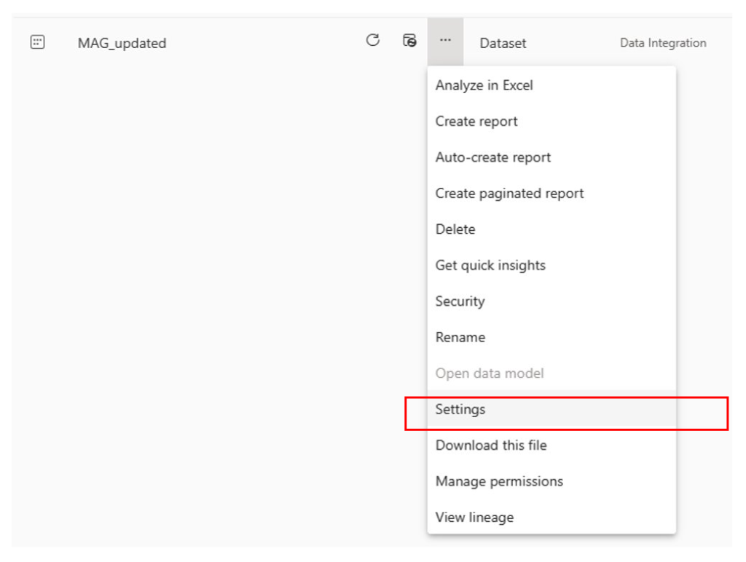This screenshot has height=562, width=746.
Task: Click the Dataset type label
Action: tap(503, 43)
